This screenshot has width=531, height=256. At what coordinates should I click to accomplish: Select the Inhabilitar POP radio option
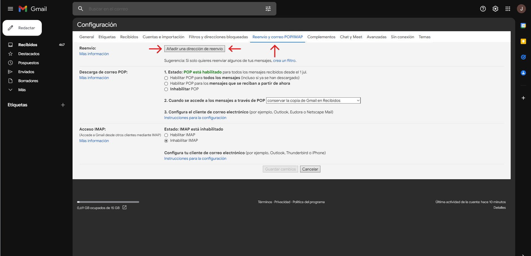tap(166, 89)
